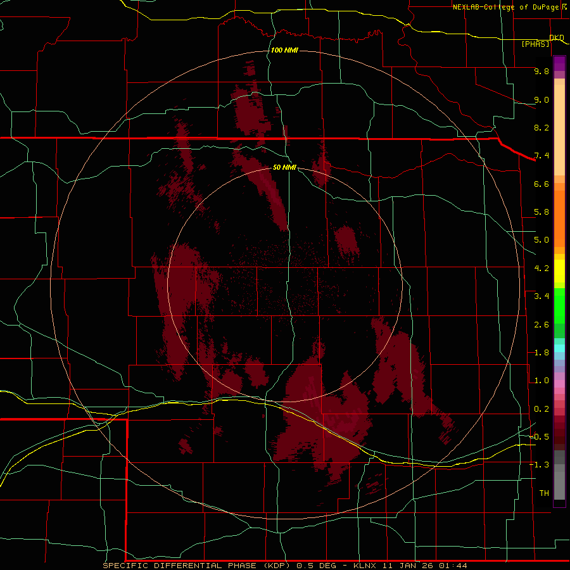The image size is (570, 570).
Task: Select the -0.5 color scale value
Action: (x=539, y=437)
